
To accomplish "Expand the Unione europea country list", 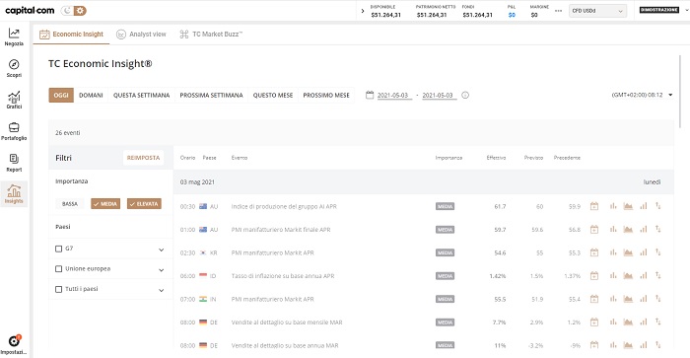I will pos(161,270).
